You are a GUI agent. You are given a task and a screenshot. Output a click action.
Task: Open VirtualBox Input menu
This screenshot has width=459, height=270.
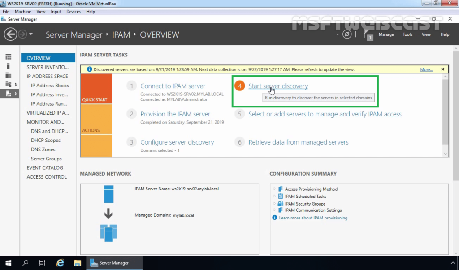(56, 11)
